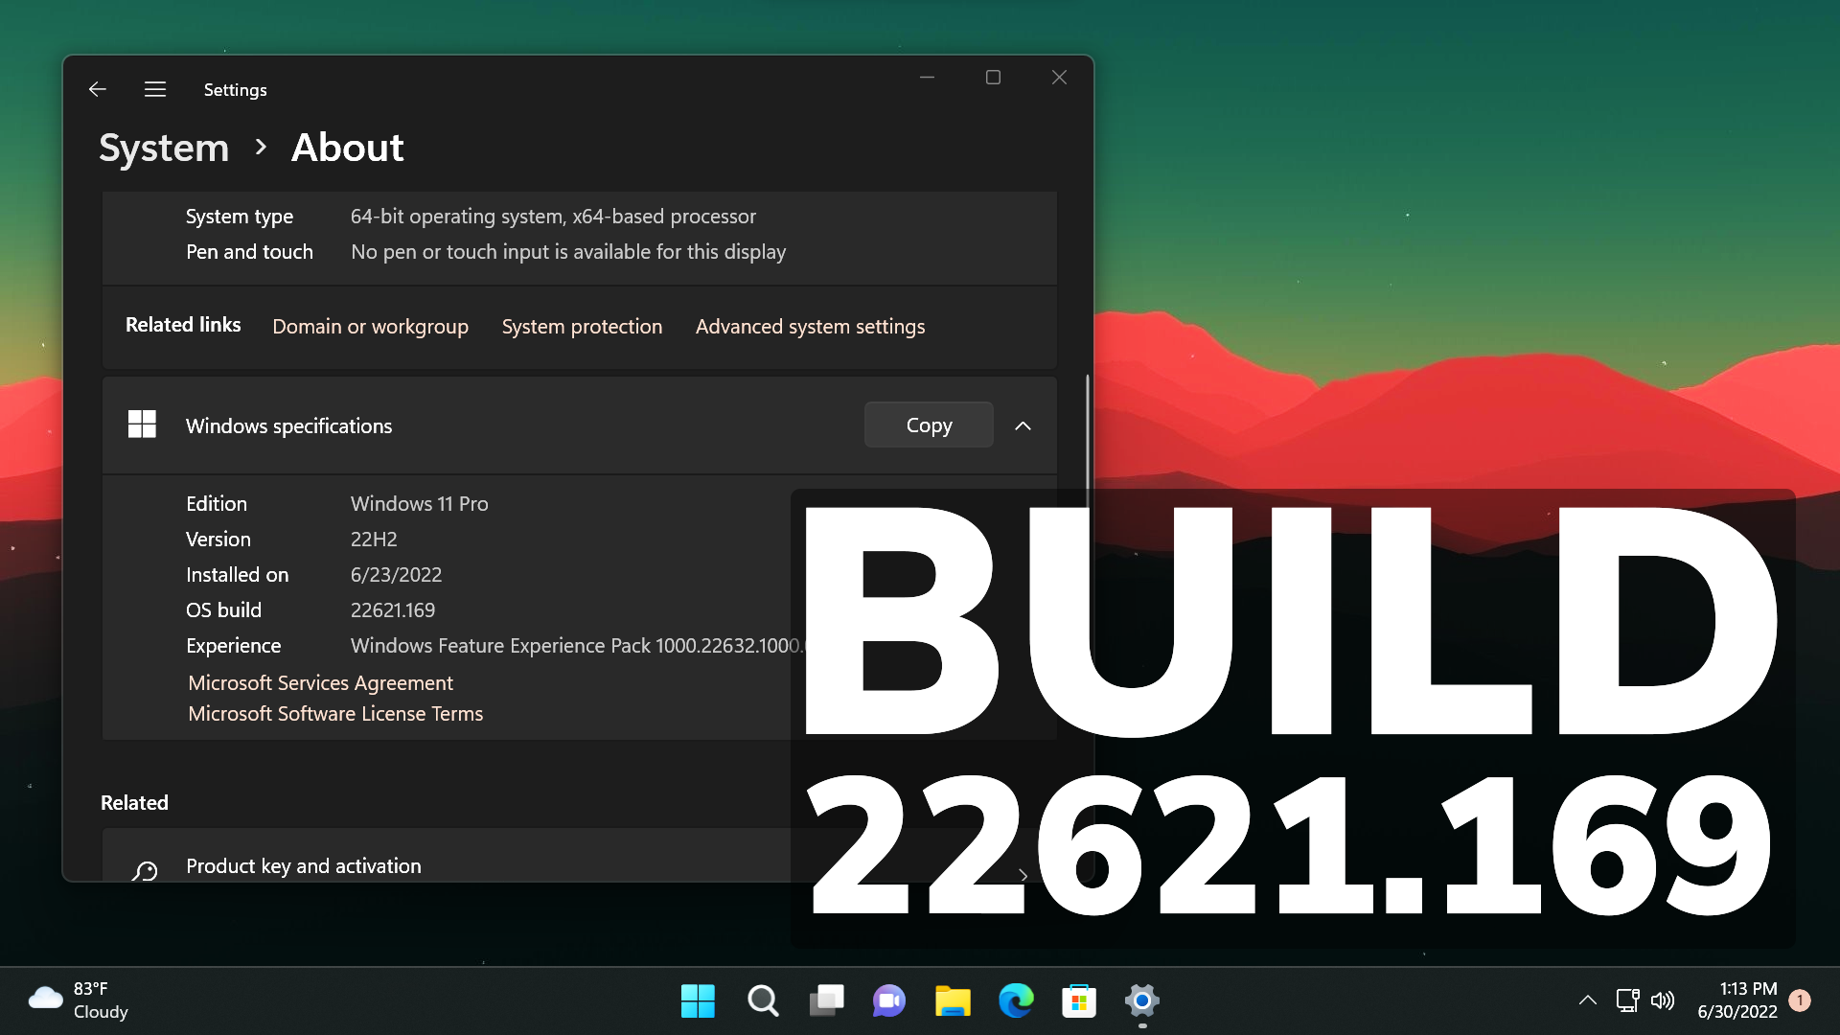Click the Settings gear icon on the taskbar
Viewport: 1840px width, 1035px height.
tap(1142, 1000)
